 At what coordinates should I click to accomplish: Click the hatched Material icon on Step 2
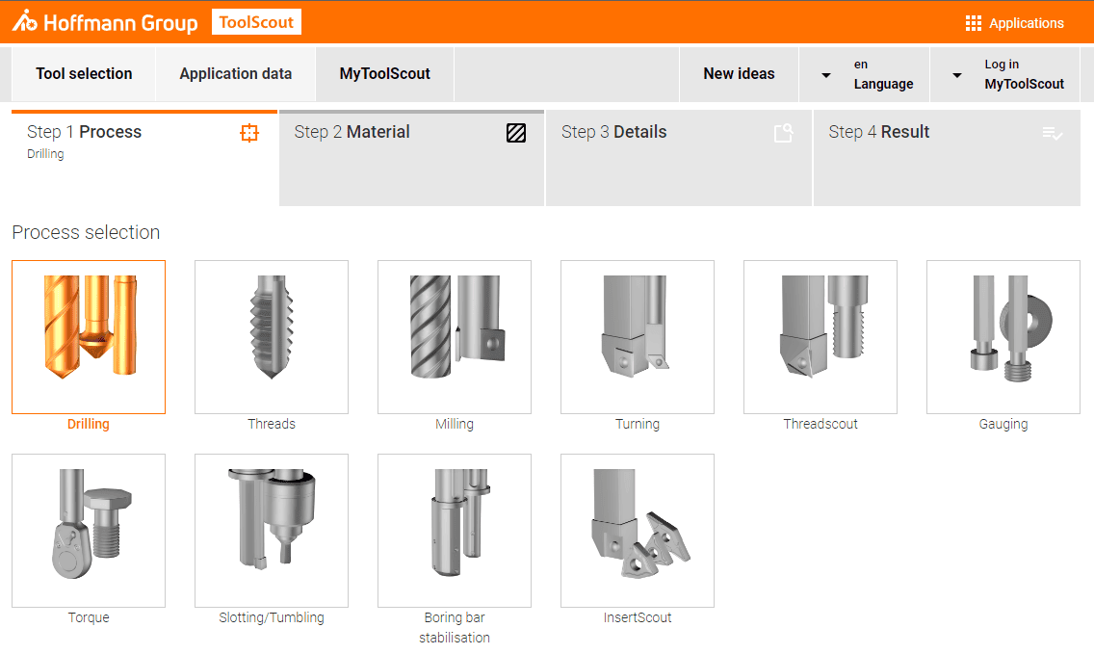pyautogui.click(x=516, y=133)
